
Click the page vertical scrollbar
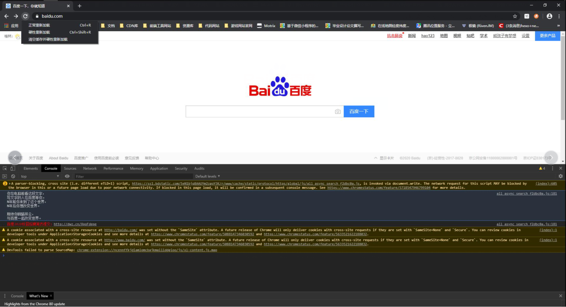(563, 78)
